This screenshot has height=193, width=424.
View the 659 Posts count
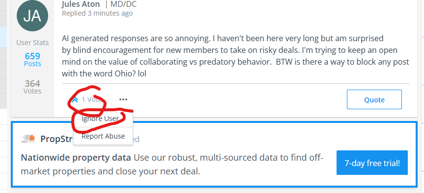pos(32,60)
